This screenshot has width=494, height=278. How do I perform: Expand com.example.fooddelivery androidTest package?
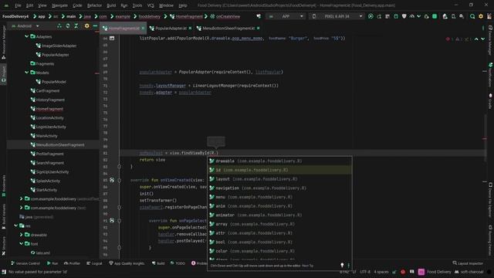pos(21,199)
